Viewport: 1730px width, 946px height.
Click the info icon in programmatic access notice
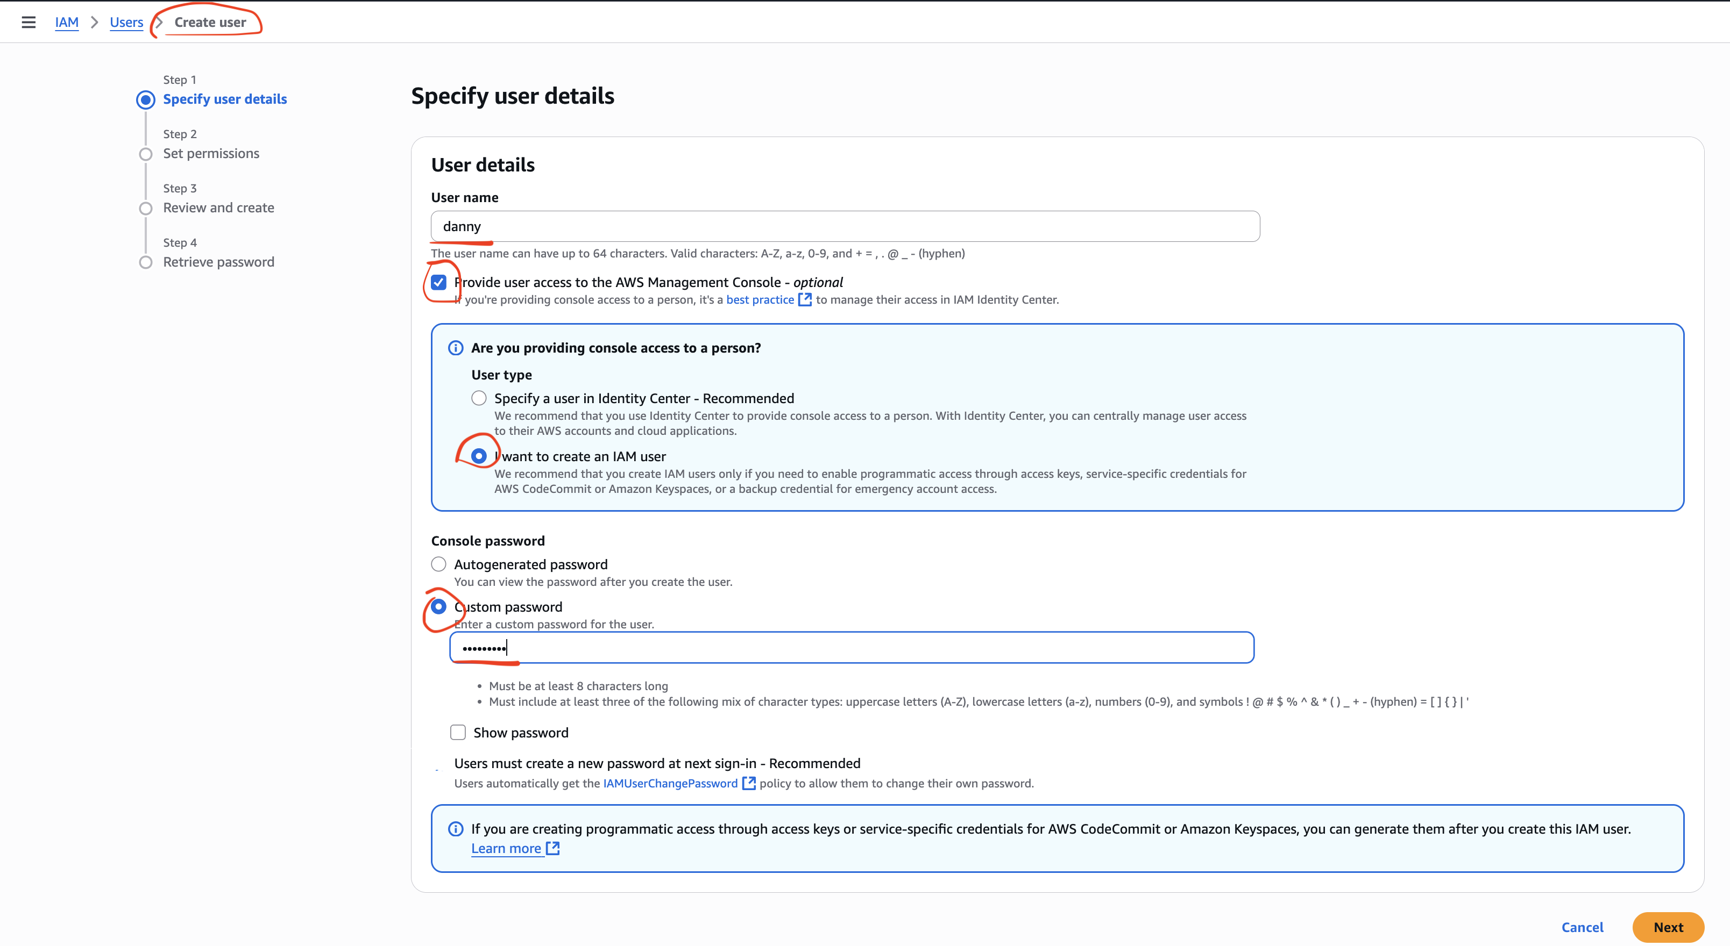[x=455, y=829]
